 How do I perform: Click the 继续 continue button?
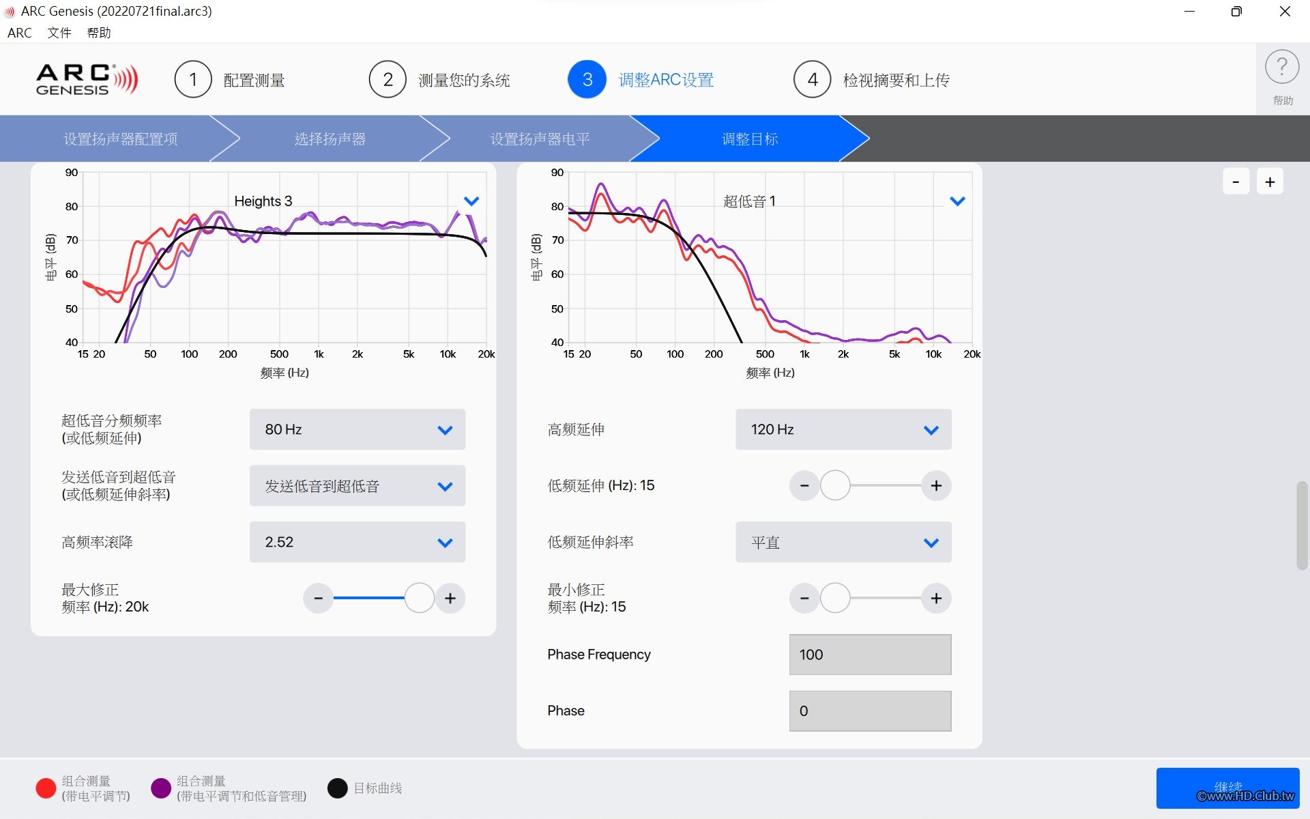[x=1227, y=788]
